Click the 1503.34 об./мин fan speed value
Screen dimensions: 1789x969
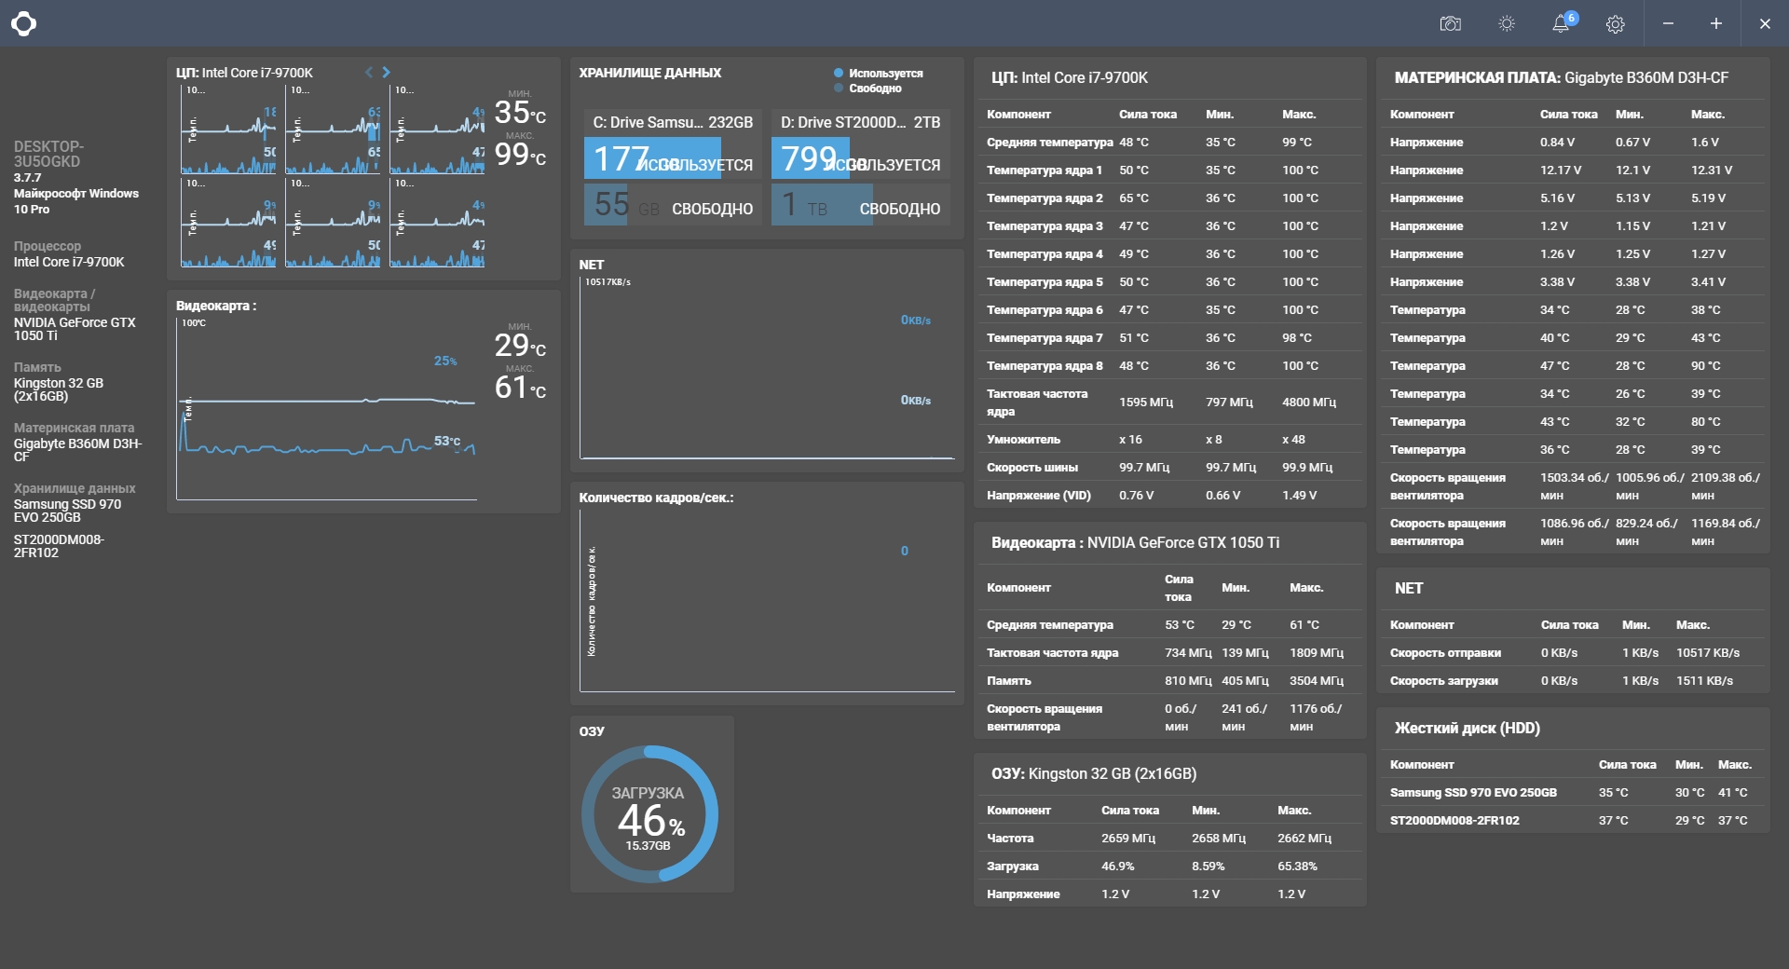click(x=1574, y=486)
